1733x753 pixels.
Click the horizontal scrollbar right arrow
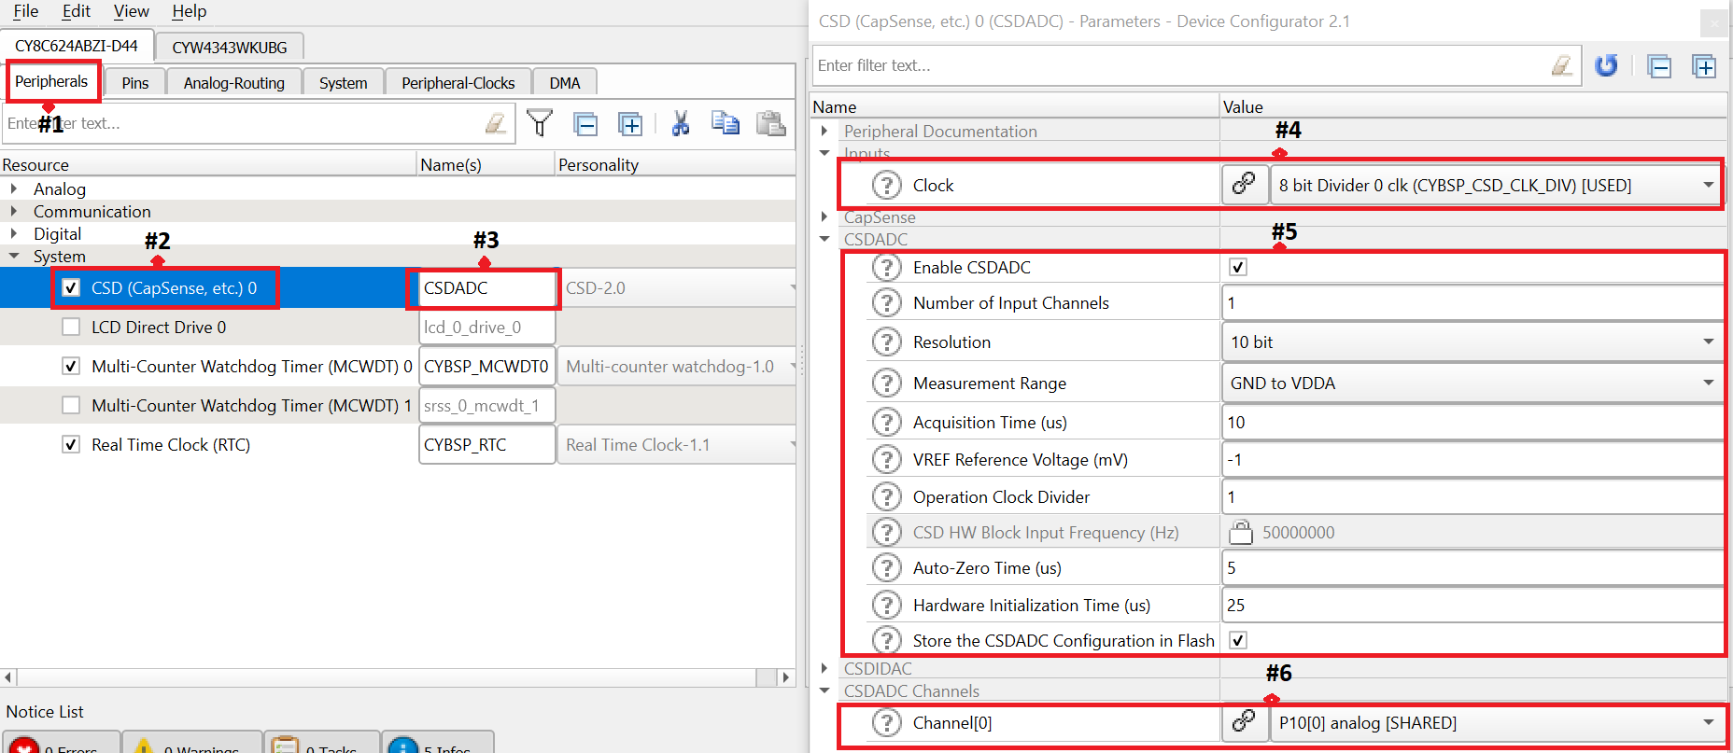tap(785, 677)
